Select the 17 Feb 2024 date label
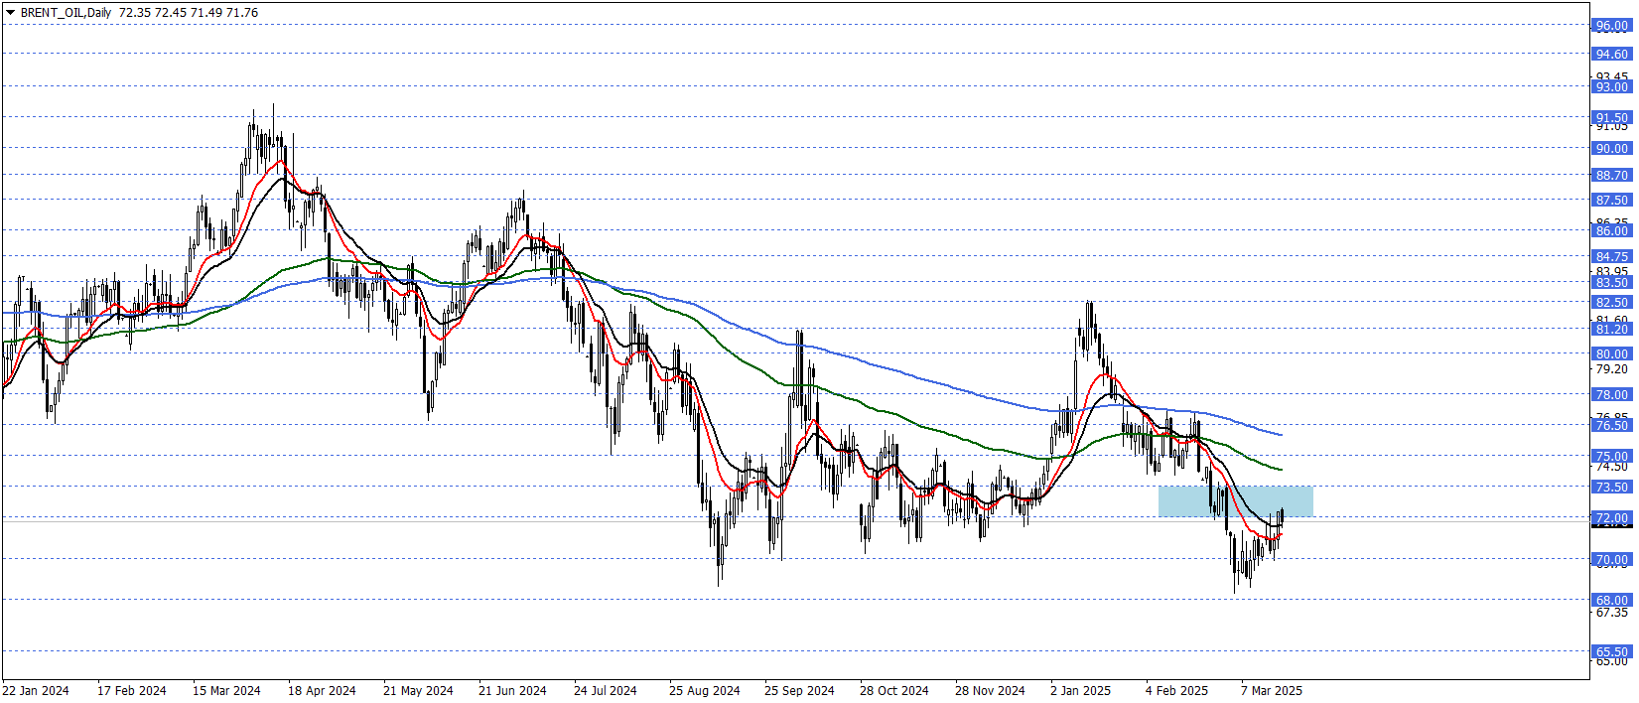The image size is (1639, 703). 132,691
